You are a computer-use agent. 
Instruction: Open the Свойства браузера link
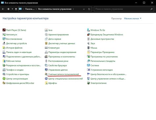58,65
